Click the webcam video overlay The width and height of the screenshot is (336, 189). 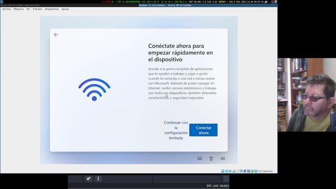tap(307, 94)
